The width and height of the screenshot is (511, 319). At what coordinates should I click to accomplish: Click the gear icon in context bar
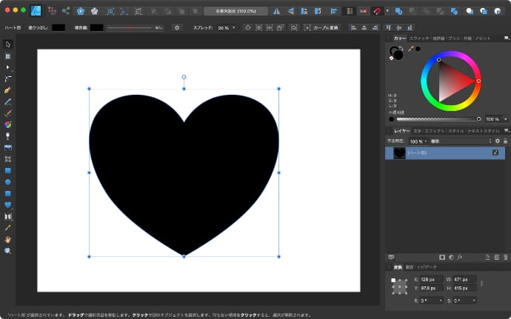click(176, 27)
